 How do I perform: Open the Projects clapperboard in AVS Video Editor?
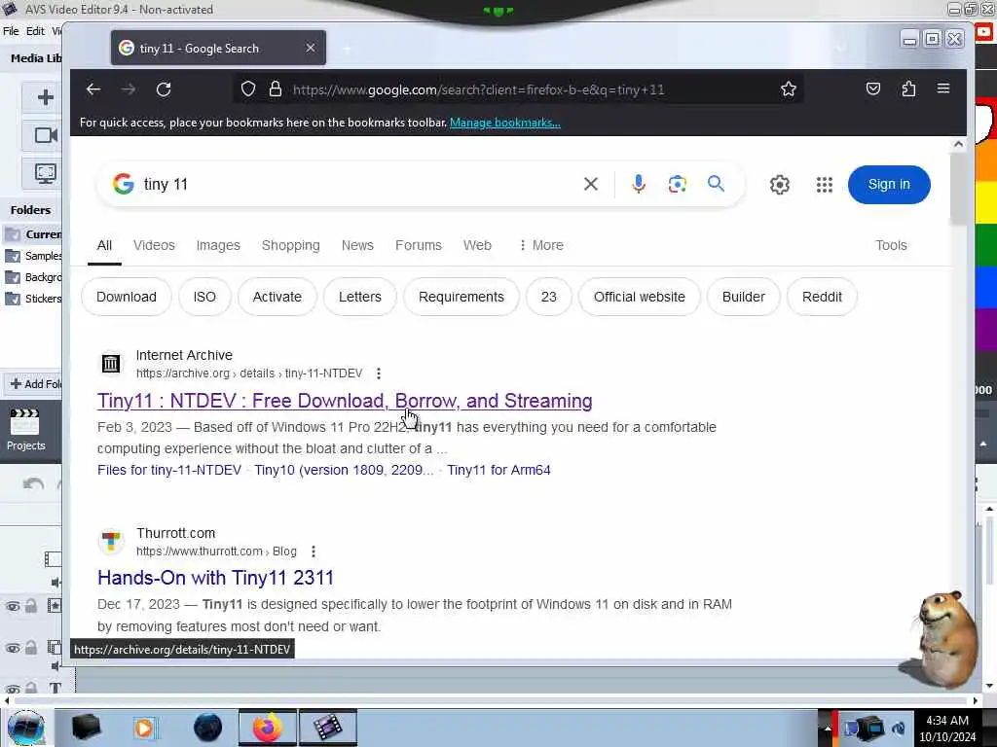25,430
